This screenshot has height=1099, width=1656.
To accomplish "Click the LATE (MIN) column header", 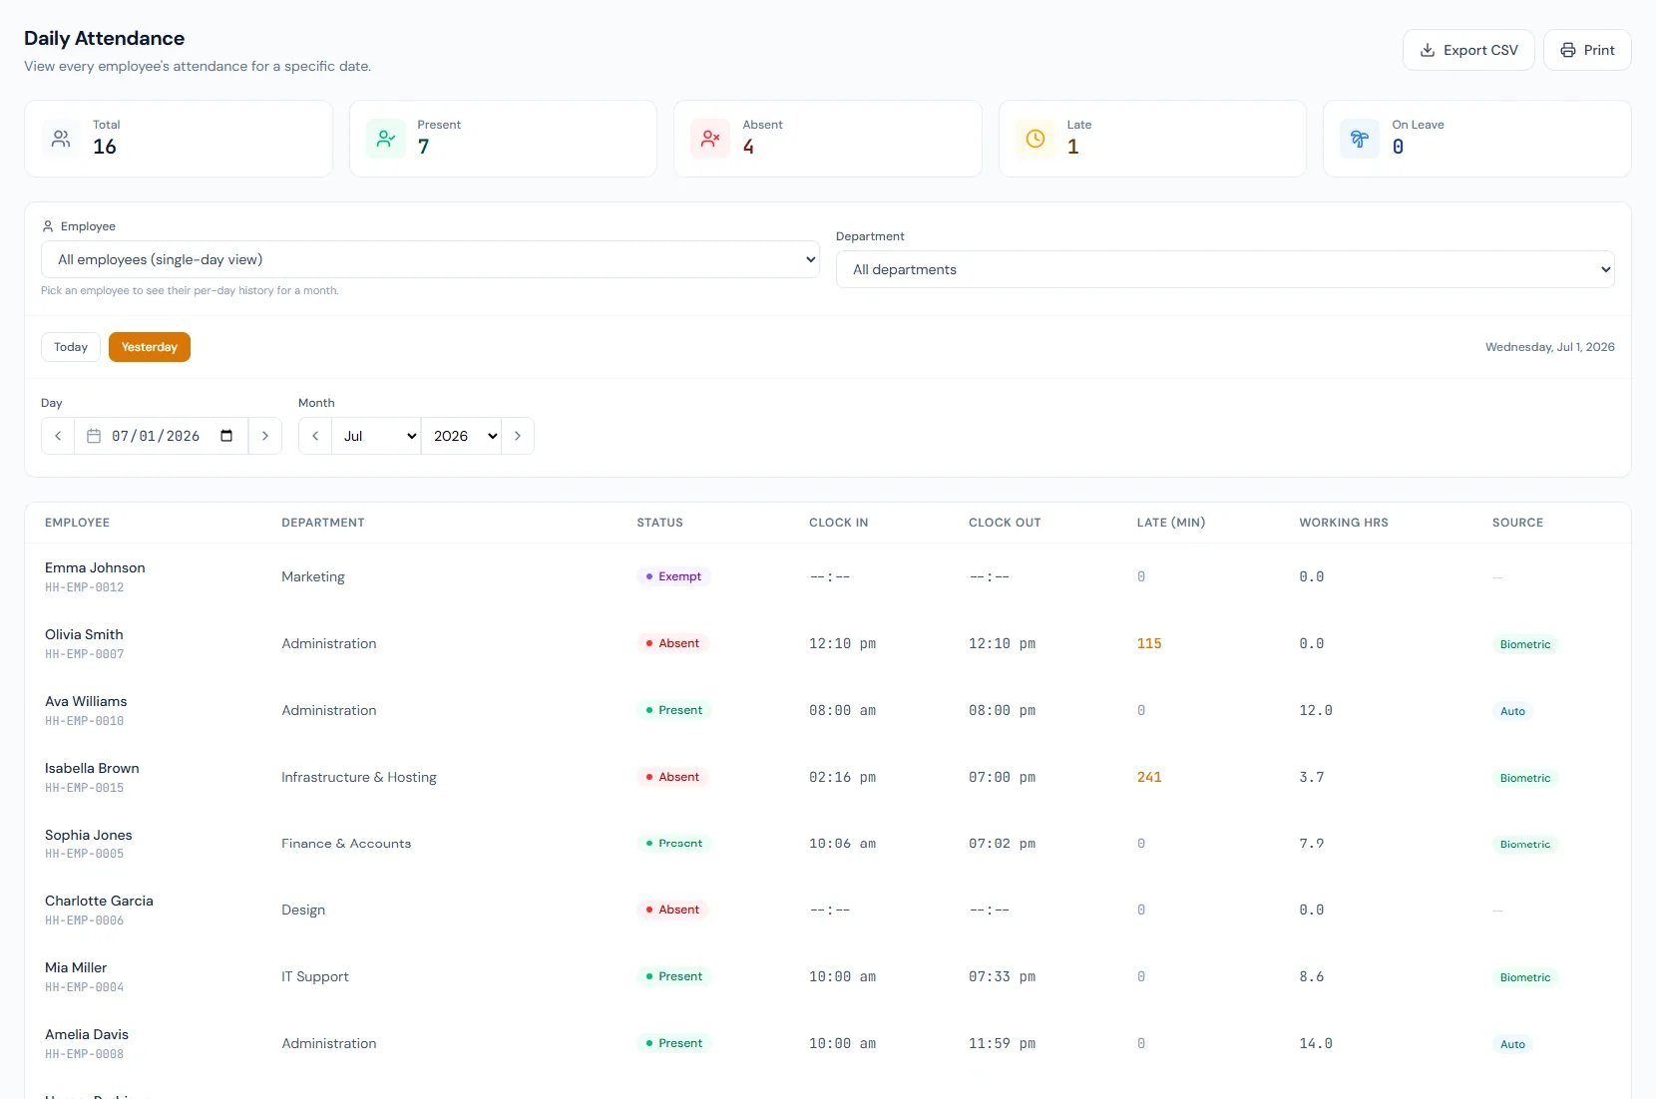I will click(x=1171, y=523).
